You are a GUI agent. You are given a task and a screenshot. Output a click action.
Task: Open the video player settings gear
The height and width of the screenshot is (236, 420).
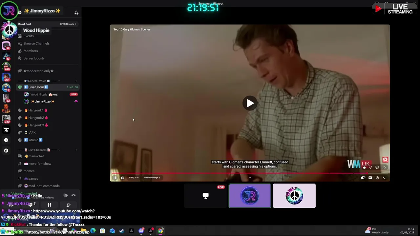click(377, 178)
